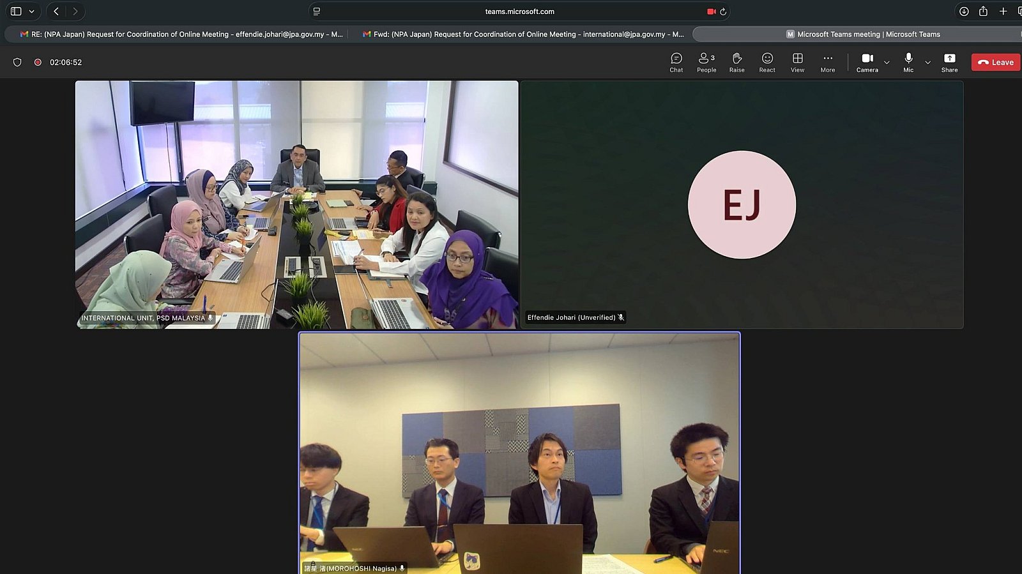Click the teams.microsoft.com address bar
This screenshot has width=1022, height=574.
[519, 11]
